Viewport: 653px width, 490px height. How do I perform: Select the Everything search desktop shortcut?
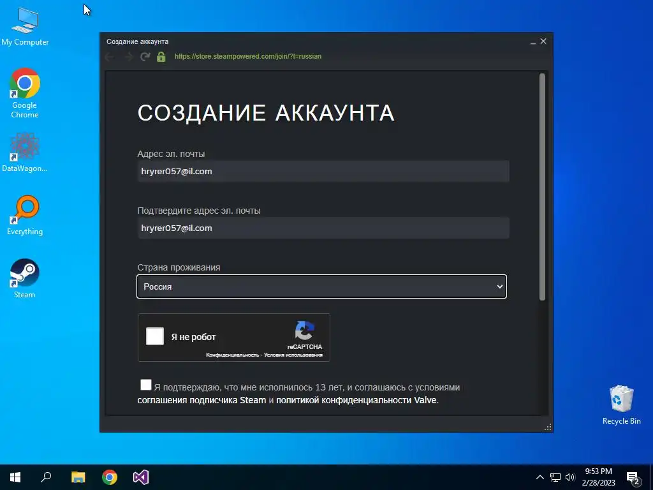pos(25,216)
